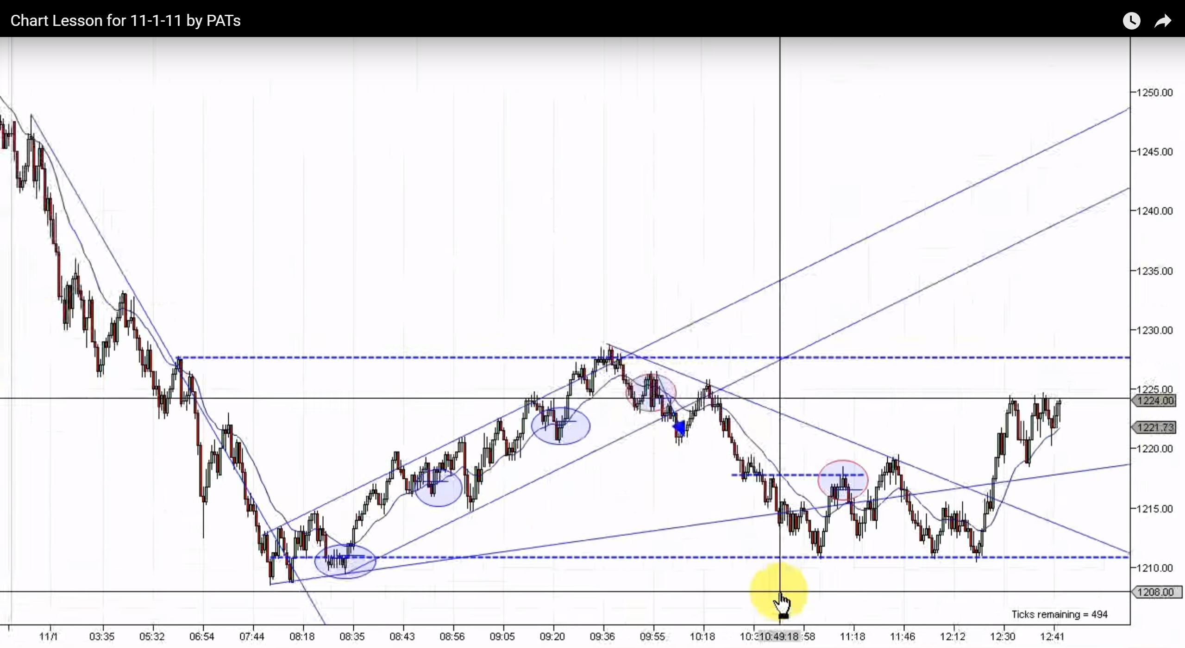Click the 08:18 time axis label
Screen dimensions: 1185x648
pyautogui.click(x=302, y=636)
